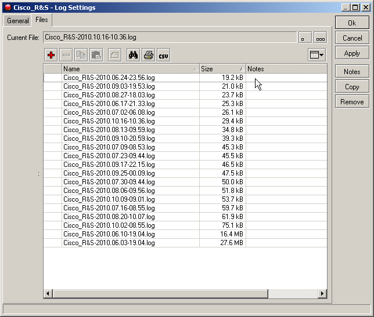Select Cisco_R&S-2010.09.03-19.53.log row

tap(185, 86)
